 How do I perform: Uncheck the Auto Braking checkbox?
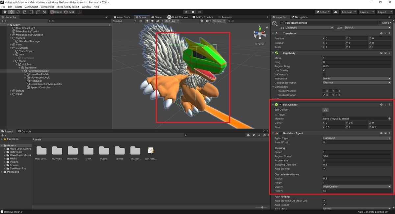pos(324,169)
